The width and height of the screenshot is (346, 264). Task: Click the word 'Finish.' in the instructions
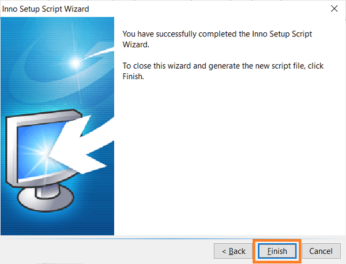pyautogui.click(x=133, y=76)
